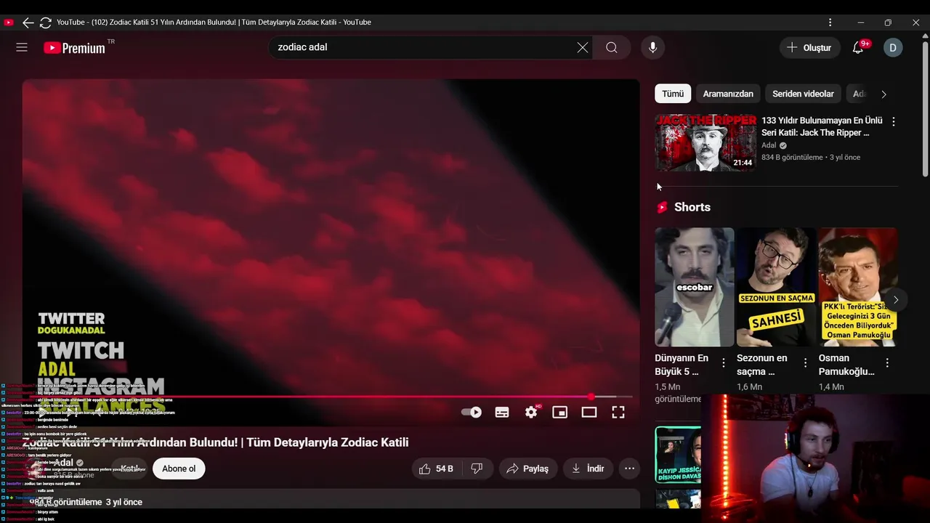Screen dimensions: 930x523
Task: Show more filter chips with right chevron
Action: click(883, 94)
